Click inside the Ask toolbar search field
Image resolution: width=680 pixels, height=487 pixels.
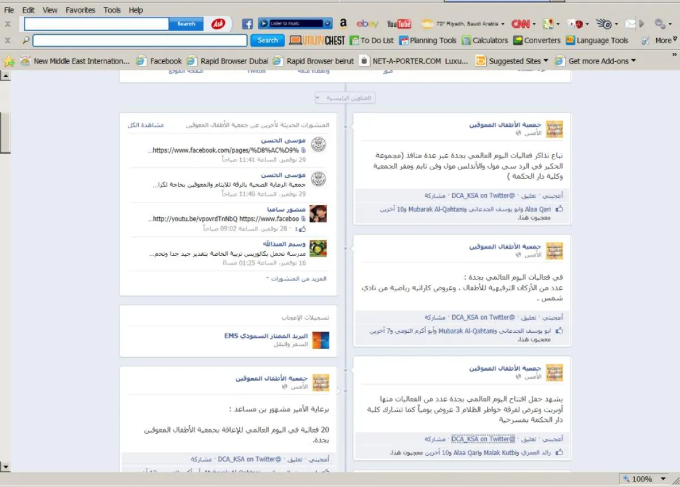pyautogui.click(x=96, y=24)
